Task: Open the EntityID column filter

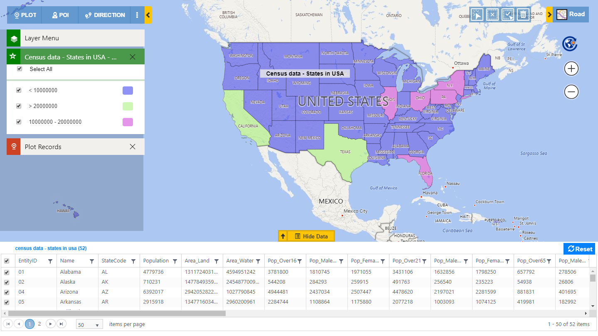Action: click(x=50, y=261)
